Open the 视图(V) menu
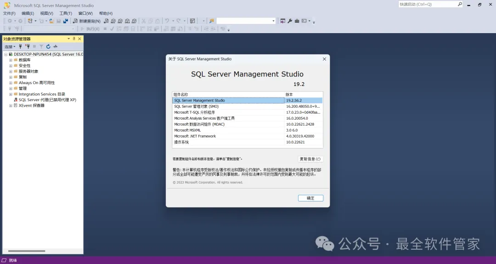The image size is (496, 264). [46, 13]
